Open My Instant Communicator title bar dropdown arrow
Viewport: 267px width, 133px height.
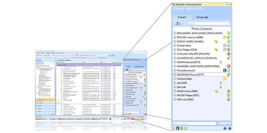[228, 4]
